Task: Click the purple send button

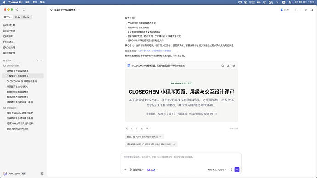Action: coord(237,170)
